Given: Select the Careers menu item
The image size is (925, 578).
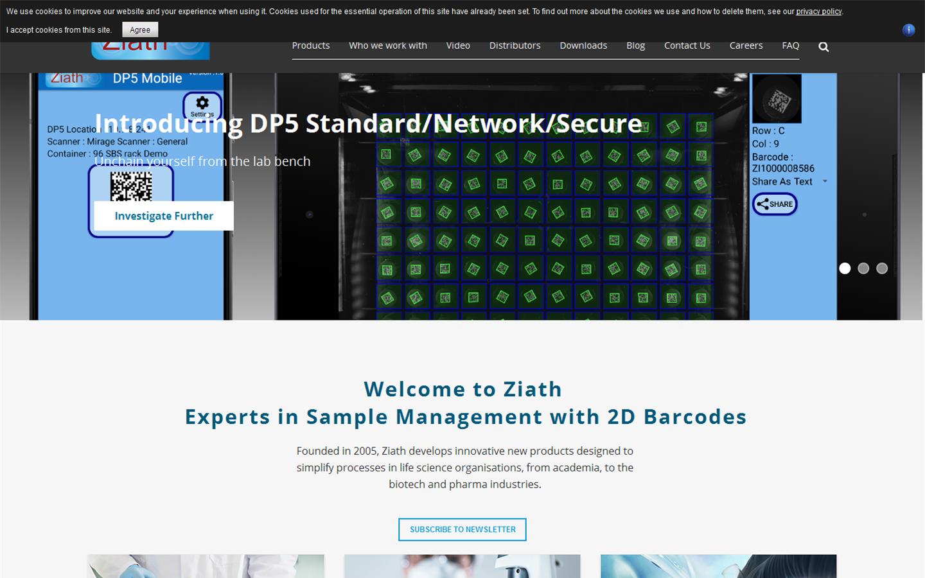Looking at the screenshot, I should [x=746, y=46].
